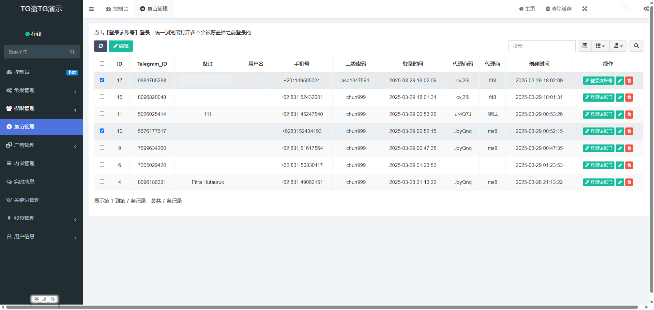
Task: Switch to the 控制台 tab
Action: tap(117, 8)
